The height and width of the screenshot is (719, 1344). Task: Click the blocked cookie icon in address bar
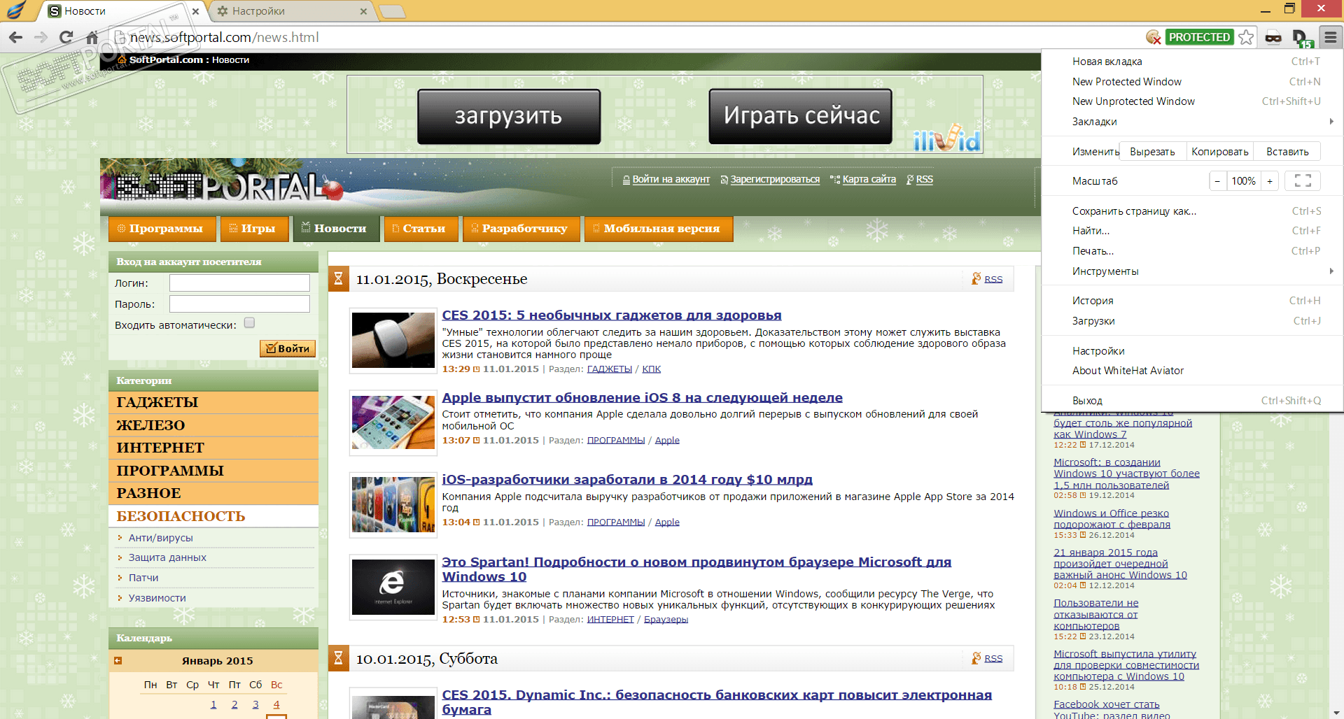pos(1154,37)
